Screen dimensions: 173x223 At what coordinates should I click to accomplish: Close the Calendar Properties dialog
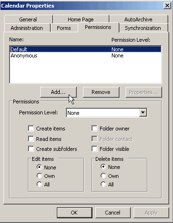point(167,6)
